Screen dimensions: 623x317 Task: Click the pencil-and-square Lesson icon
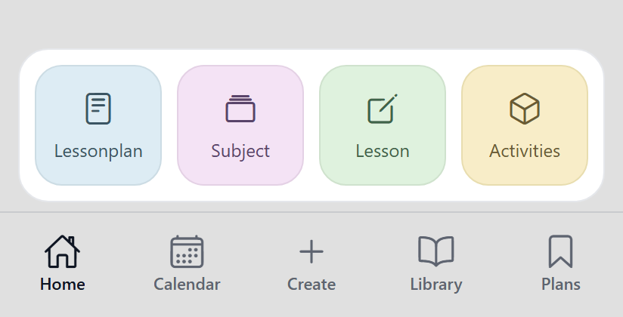[x=383, y=109]
